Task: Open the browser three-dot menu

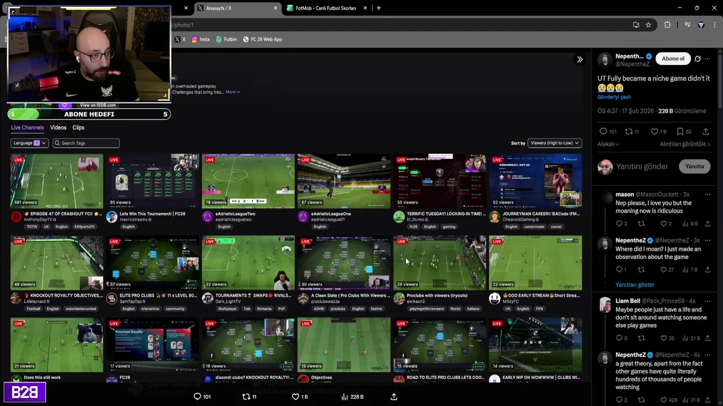Action: (715, 25)
